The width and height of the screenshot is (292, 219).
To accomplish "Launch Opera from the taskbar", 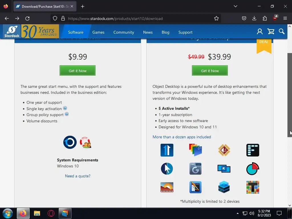I will pyautogui.click(x=51, y=213).
